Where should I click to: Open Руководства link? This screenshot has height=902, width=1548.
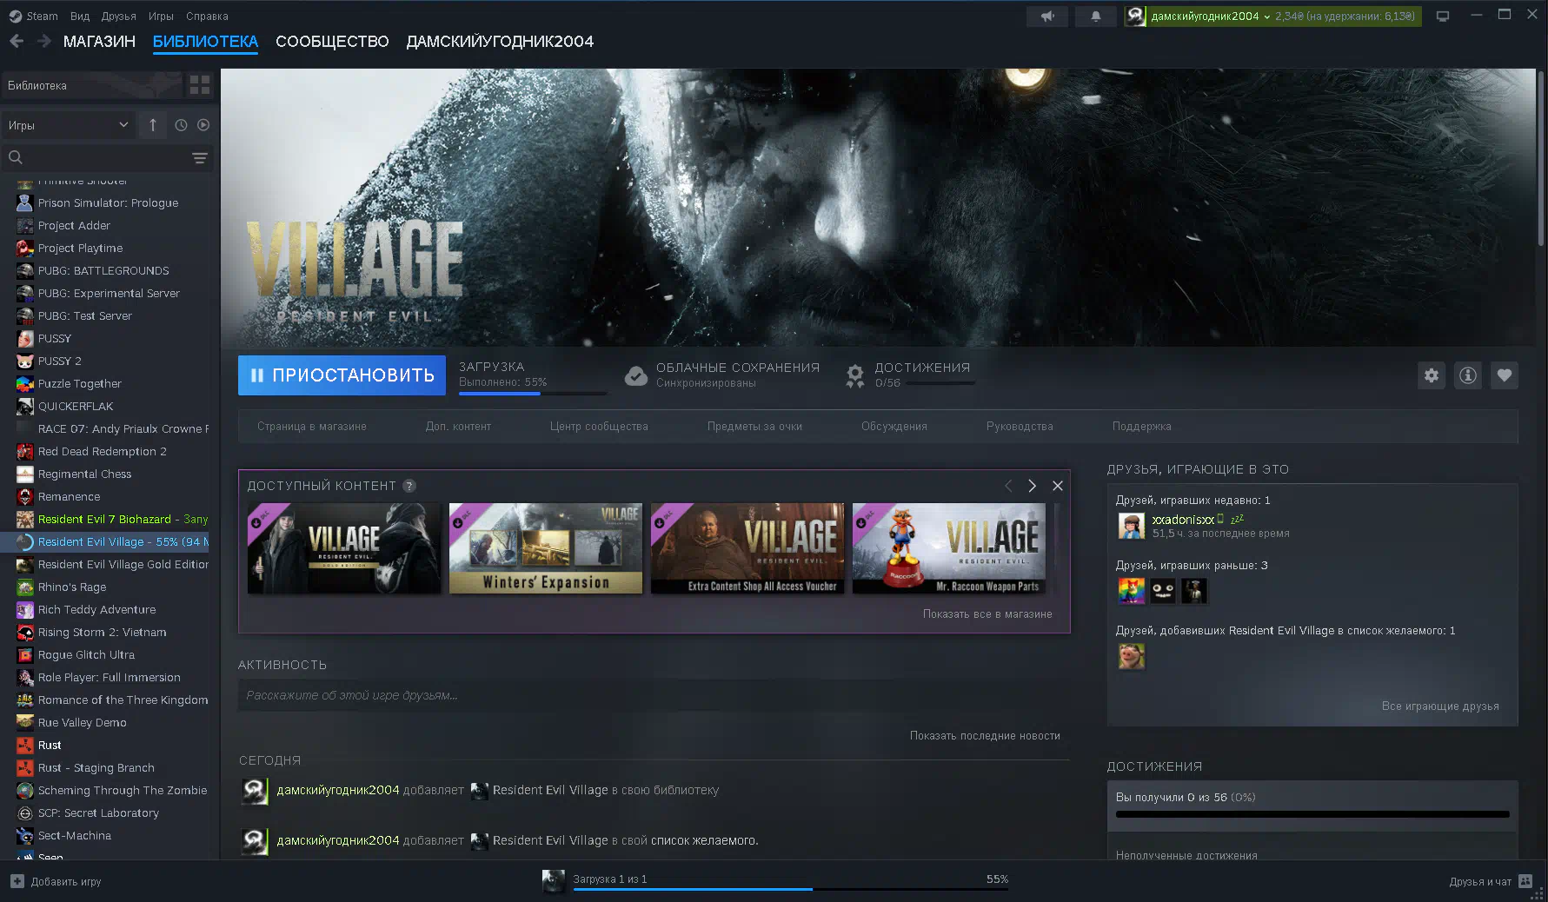coord(1020,426)
